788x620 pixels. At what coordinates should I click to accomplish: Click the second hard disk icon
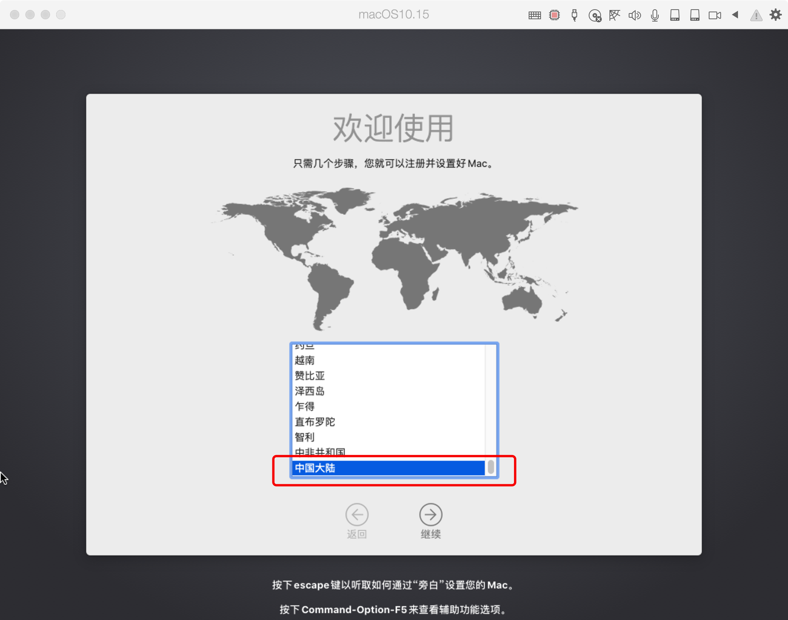tap(695, 15)
